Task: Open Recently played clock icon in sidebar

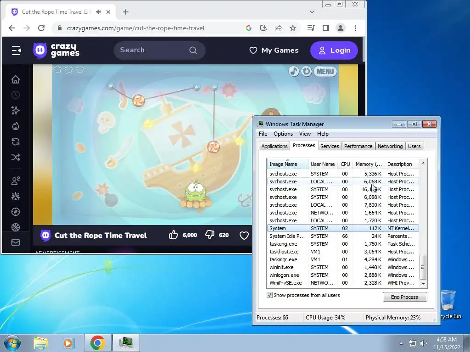Action: (16, 95)
